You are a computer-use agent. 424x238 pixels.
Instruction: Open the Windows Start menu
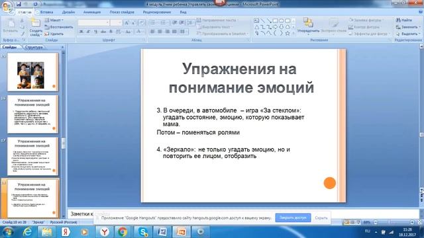(x=7, y=232)
